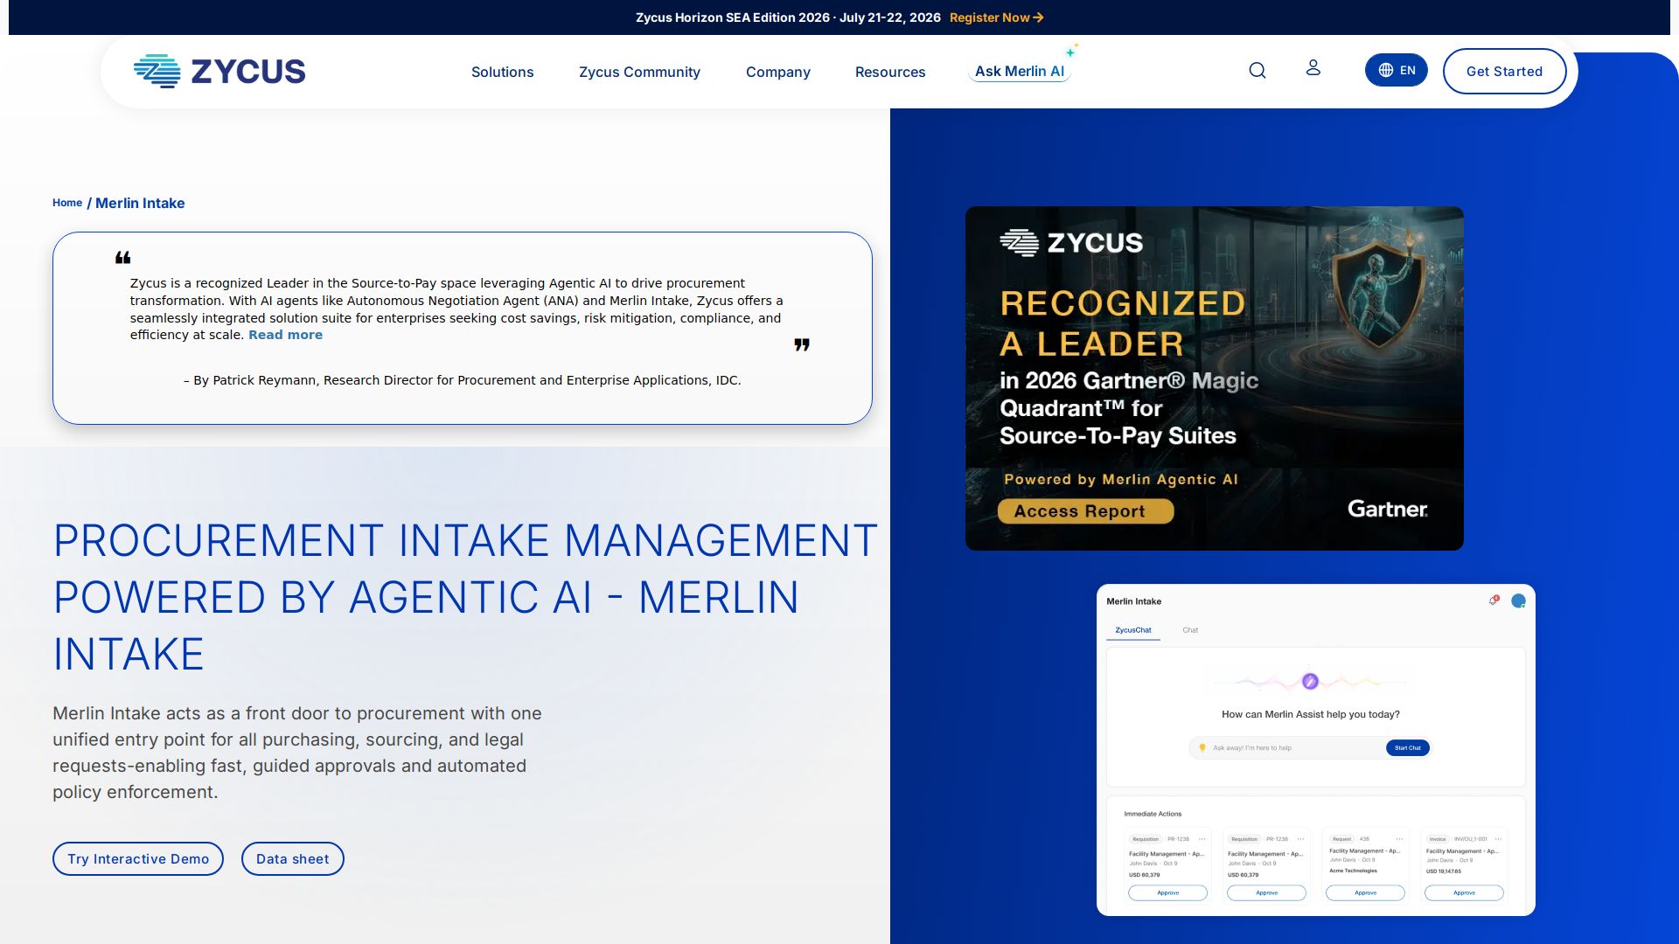The image size is (1679, 944).
Task: Click the notification bell in Merlin Intake
Action: pos(1494,600)
